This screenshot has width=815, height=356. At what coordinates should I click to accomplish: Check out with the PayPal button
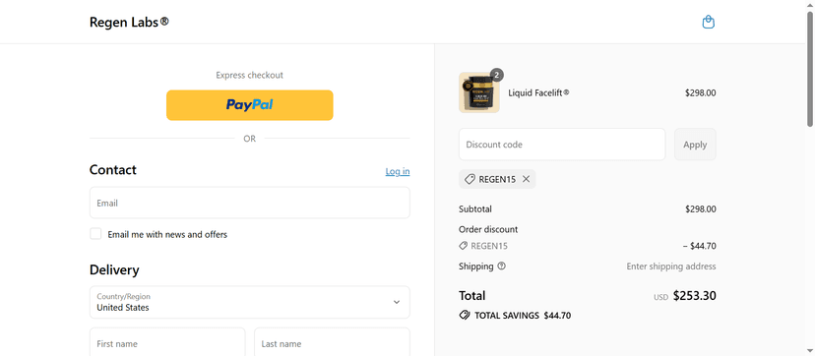[249, 105]
